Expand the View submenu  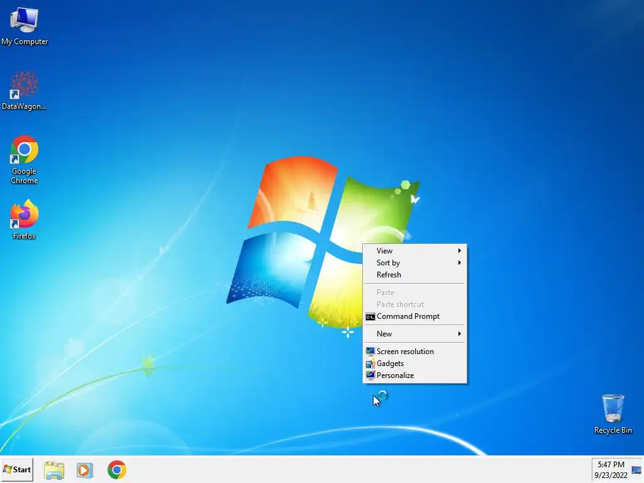pyautogui.click(x=415, y=250)
